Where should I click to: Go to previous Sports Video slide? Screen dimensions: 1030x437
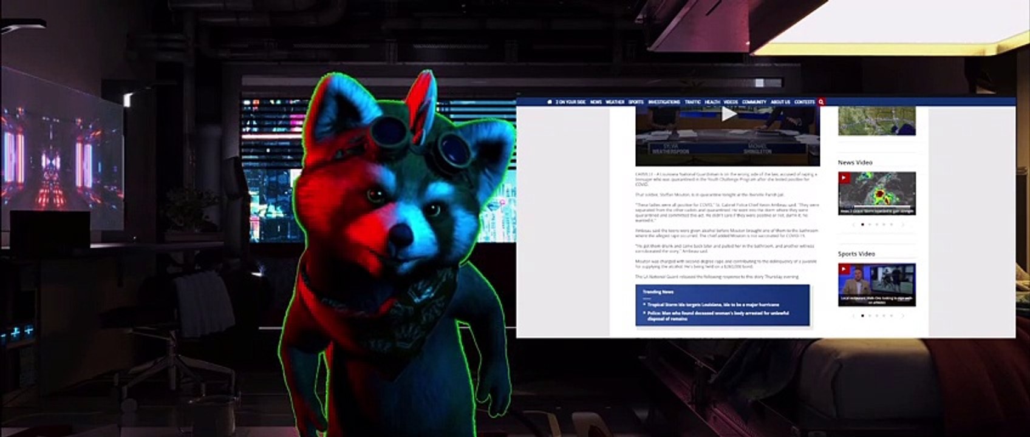click(x=853, y=316)
